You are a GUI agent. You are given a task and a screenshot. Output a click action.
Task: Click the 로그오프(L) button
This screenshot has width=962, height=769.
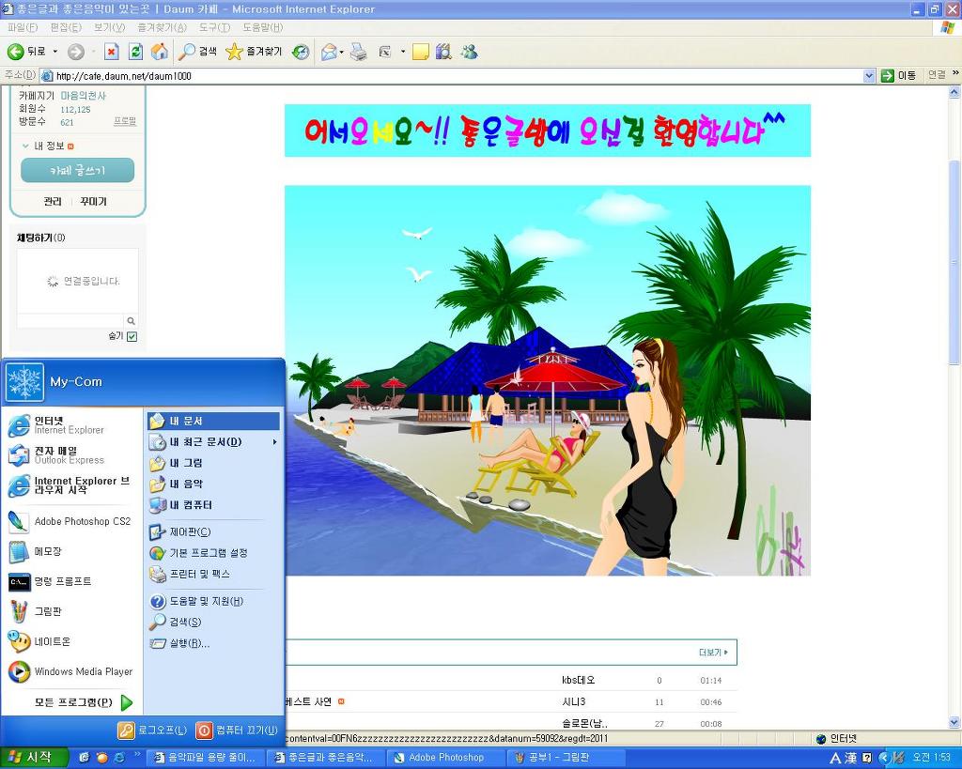(153, 730)
